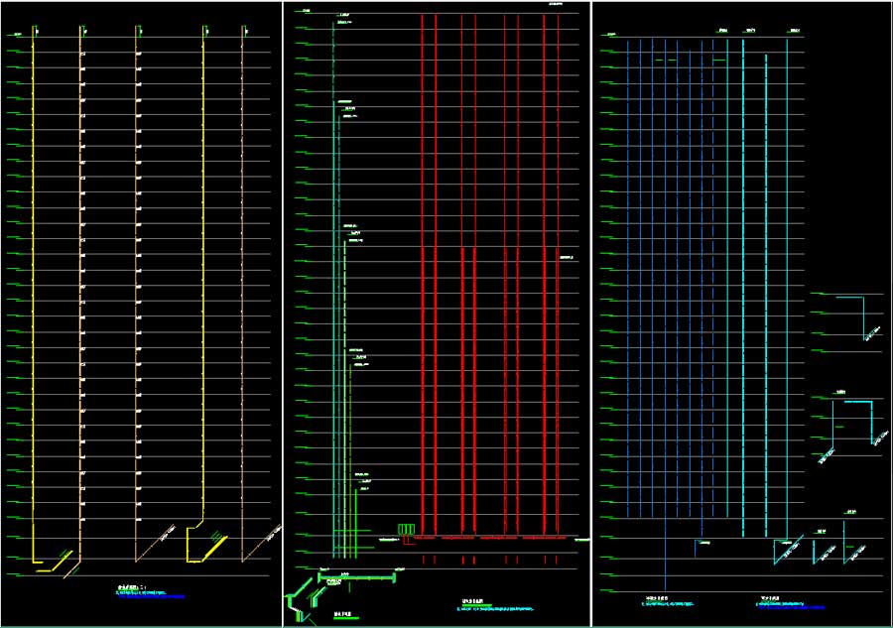893x628 pixels.
Task: Click the leftmost red riser pipe
Action: tap(423, 298)
